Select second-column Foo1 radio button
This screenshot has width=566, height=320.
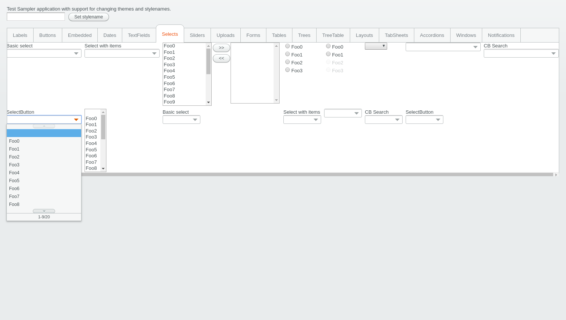[x=328, y=54]
